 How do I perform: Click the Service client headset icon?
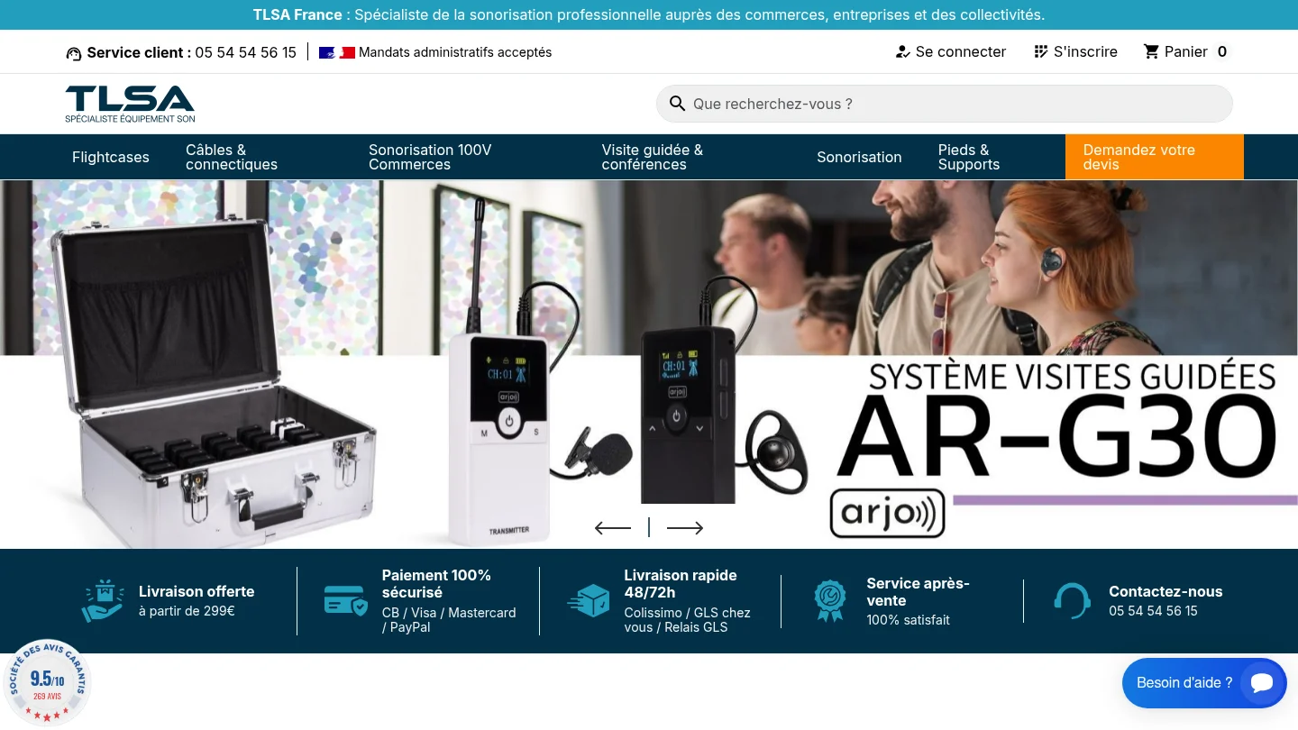click(x=74, y=53)
